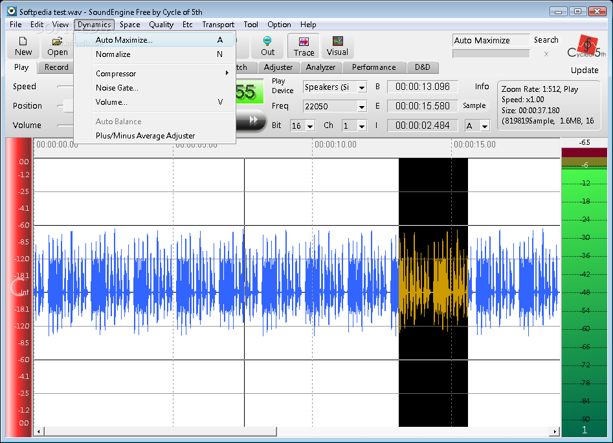Click the highlighted selection in the waveform
The width and height of the screenshot is (613, 443).
[433, 292]
